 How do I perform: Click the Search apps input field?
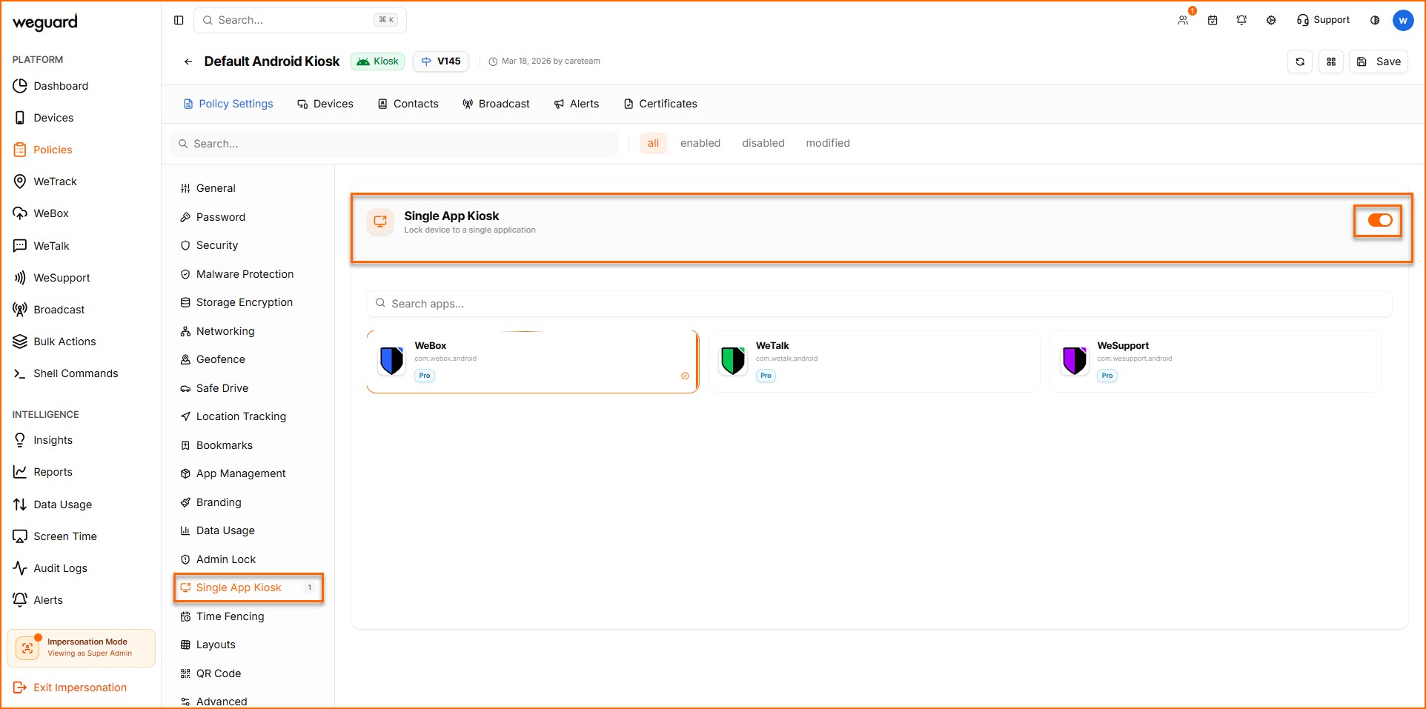pos(879,304)
